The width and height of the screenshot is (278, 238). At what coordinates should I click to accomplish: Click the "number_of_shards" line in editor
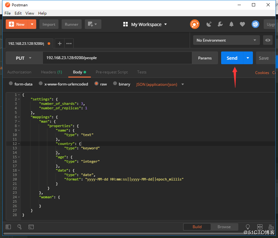62,104
